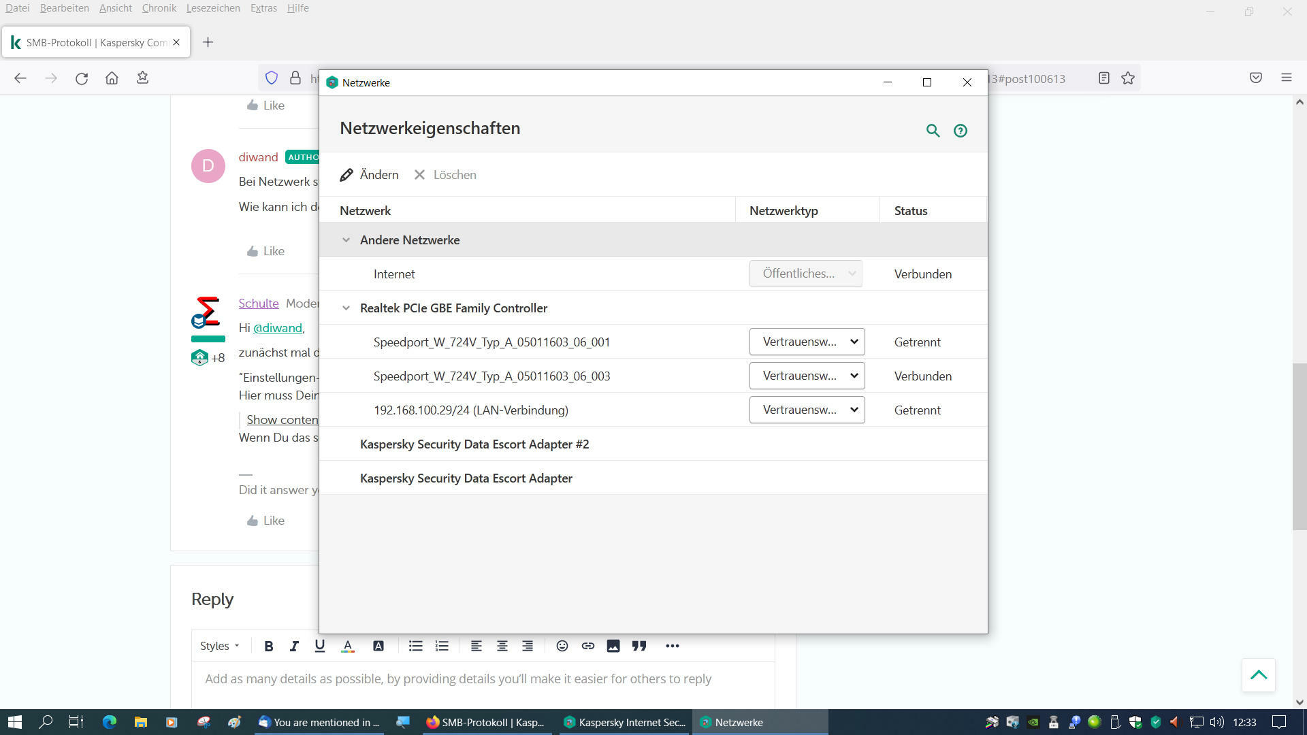1307x735 pixels.
Task: Click the Netzwerktyp column header
Action: coord(807,210)
